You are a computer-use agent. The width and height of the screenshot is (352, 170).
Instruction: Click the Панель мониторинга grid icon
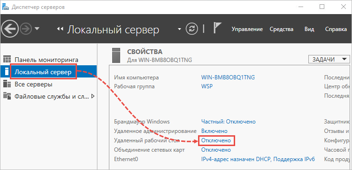pyautogui.click(x=7, y=60)
